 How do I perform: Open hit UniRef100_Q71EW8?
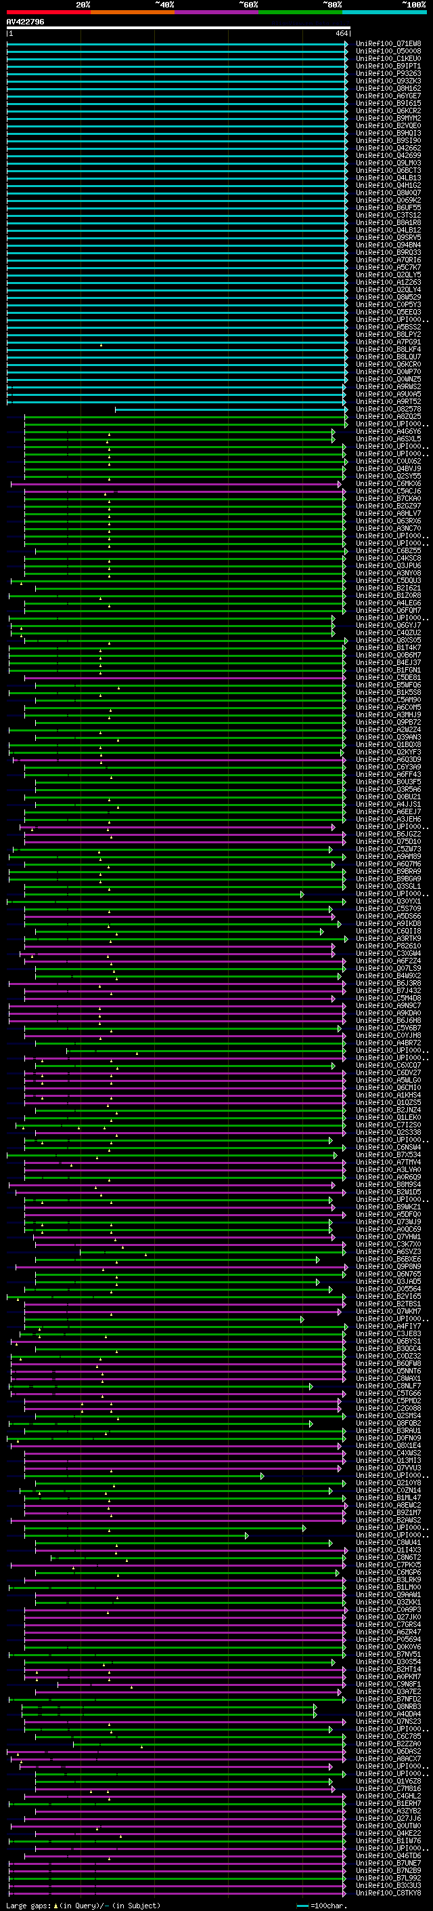point(388,44)
